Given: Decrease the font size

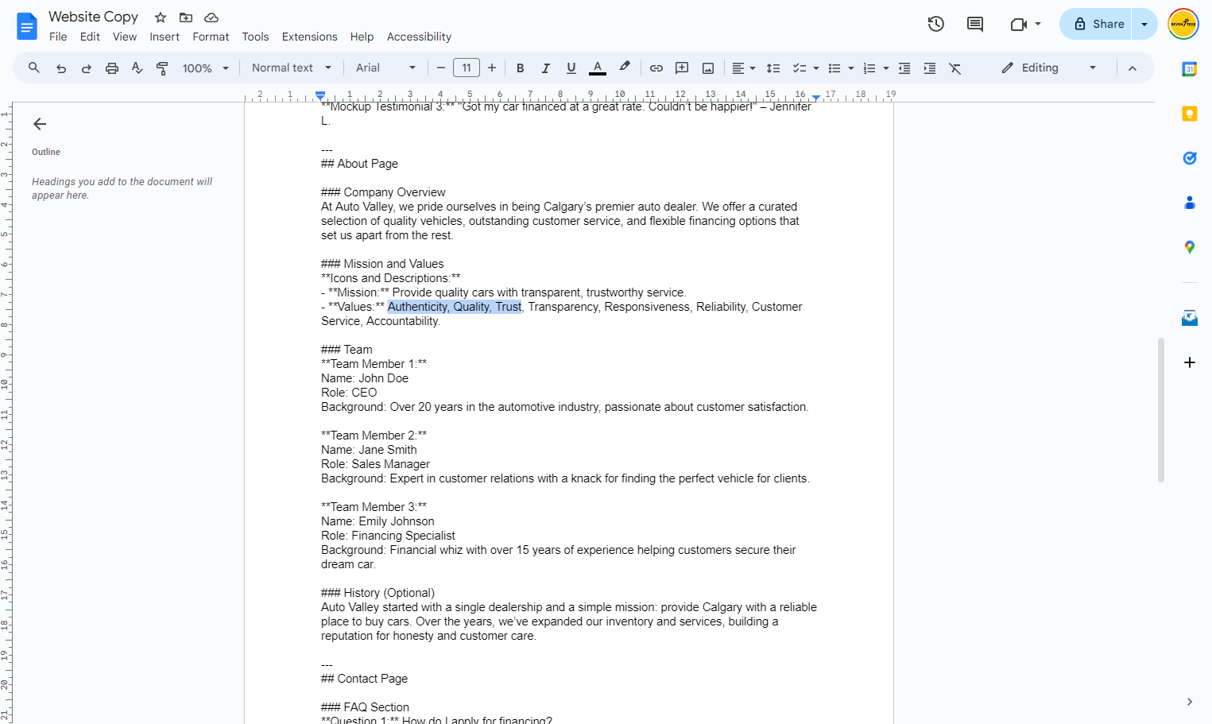Looking at the screenshot, I should click(441, 68).
